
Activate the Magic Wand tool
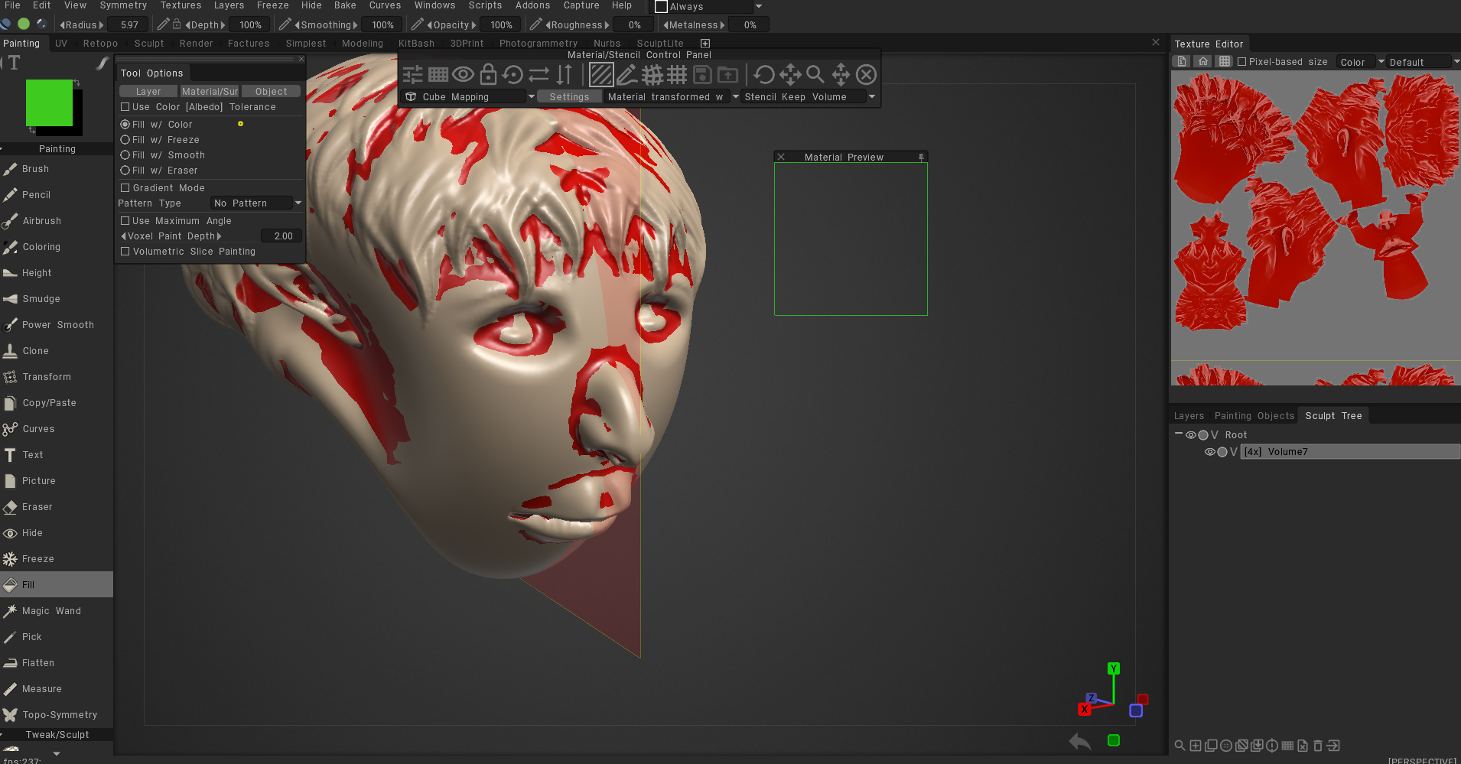click(x=51, y=611)
